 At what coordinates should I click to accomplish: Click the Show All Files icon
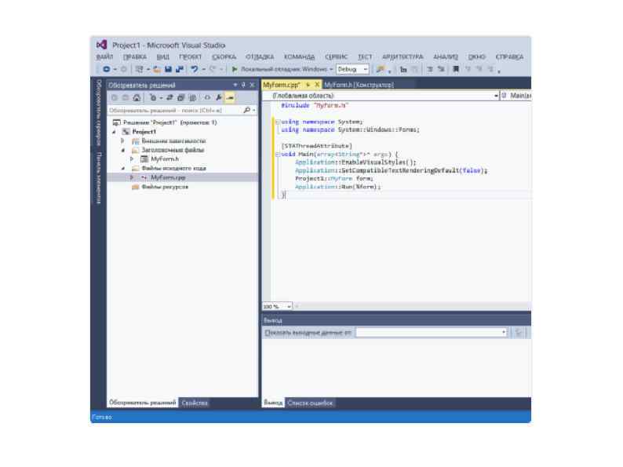coord(193,97)
